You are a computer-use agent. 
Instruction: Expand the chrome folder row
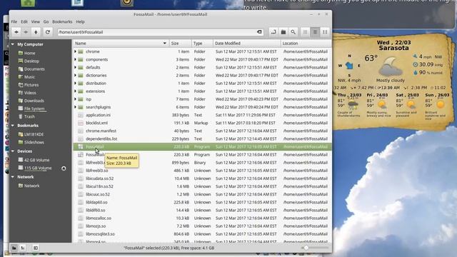tap(75, 51)
